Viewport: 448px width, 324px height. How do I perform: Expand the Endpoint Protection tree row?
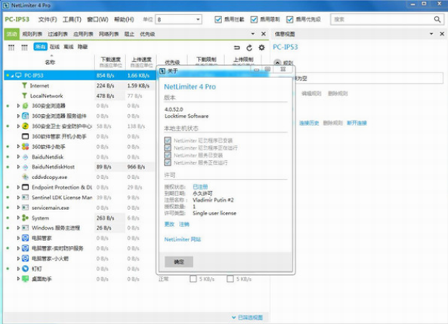click(x=18, y=187)
